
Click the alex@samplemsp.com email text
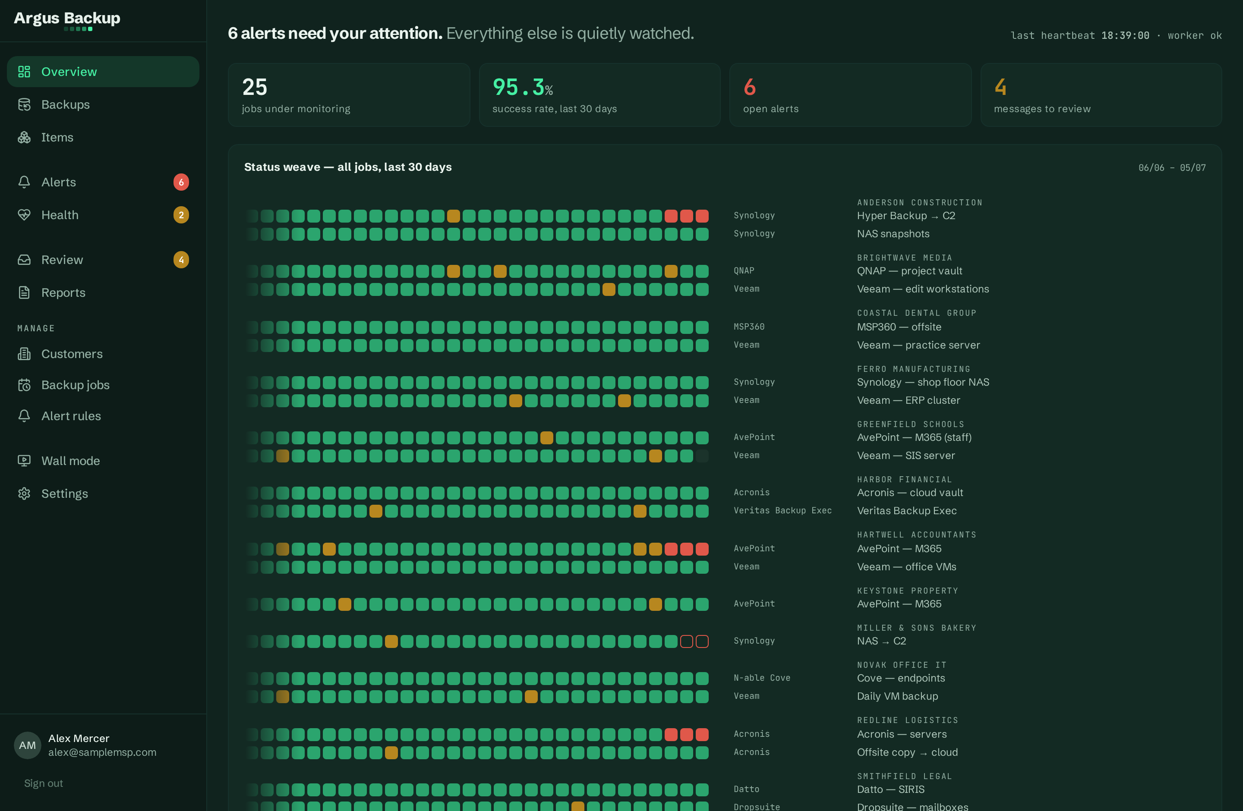102,753
